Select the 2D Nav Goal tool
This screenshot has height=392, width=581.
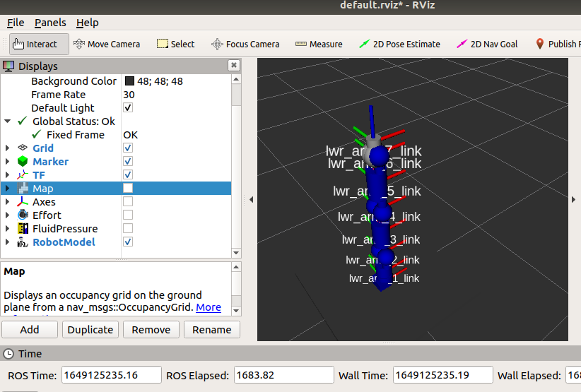487,44
